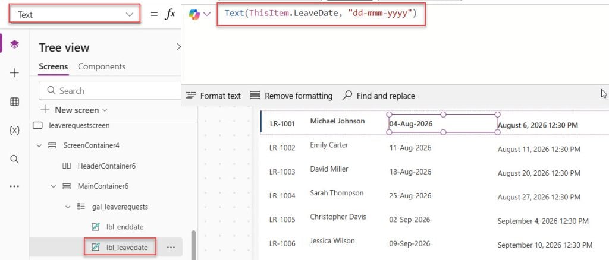The height and width of the screenshot is (260, 609).
Task: Open the sidebar more options ellipsis
Action: [14, 186]
